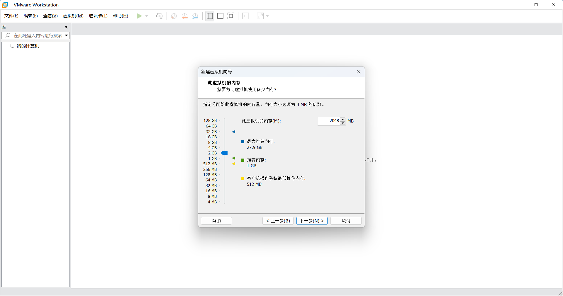Screen dimensions: 563x296
Task: Close the 新建虚拟机向导 dialog
Action: click(x=359, y=72)
